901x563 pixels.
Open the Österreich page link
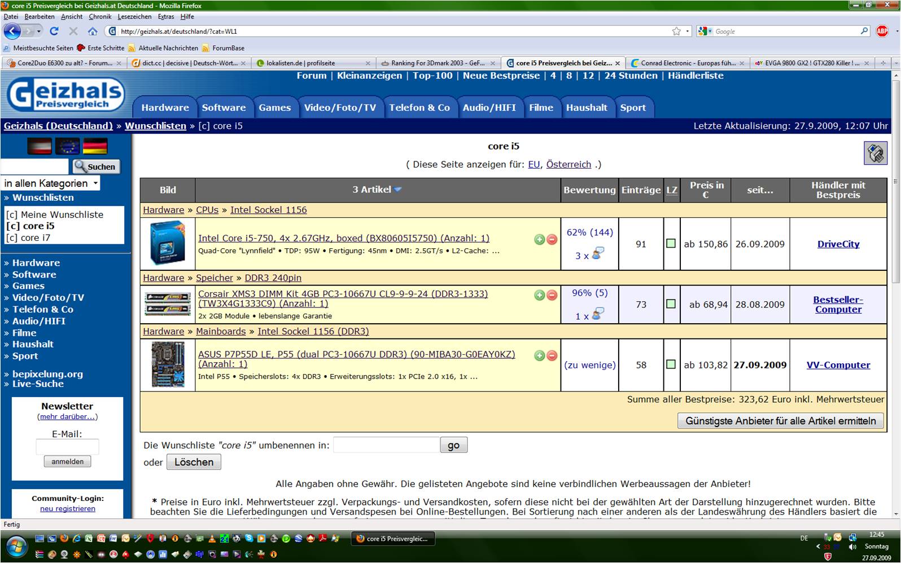(568, 164)
